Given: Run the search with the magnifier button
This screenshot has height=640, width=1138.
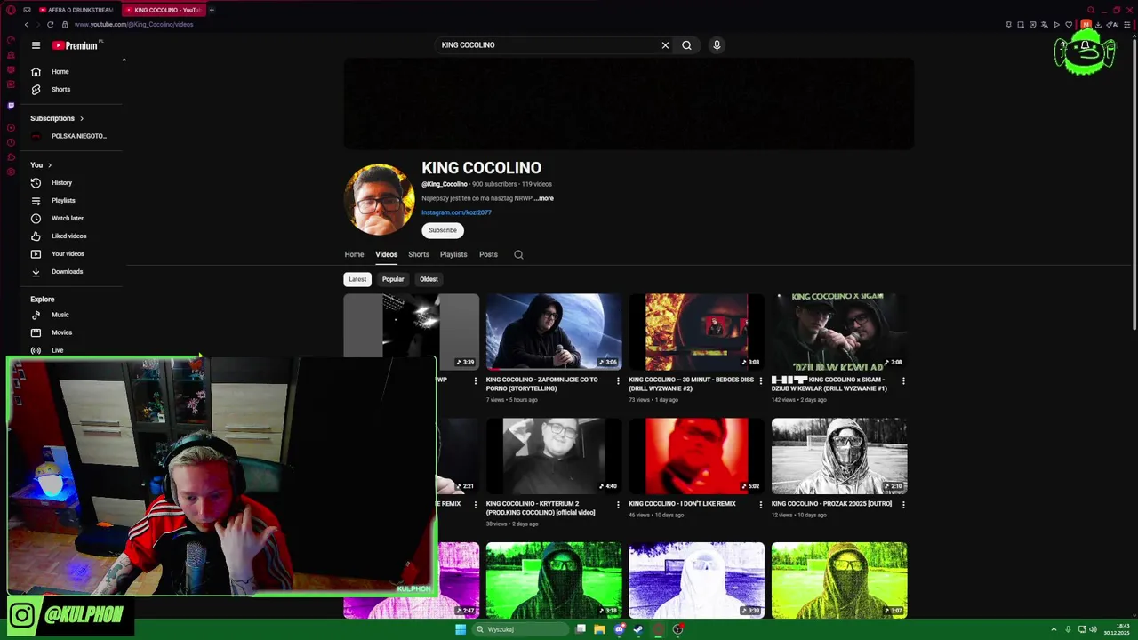Looking at the screenshot, I should (x=686, y=45).
